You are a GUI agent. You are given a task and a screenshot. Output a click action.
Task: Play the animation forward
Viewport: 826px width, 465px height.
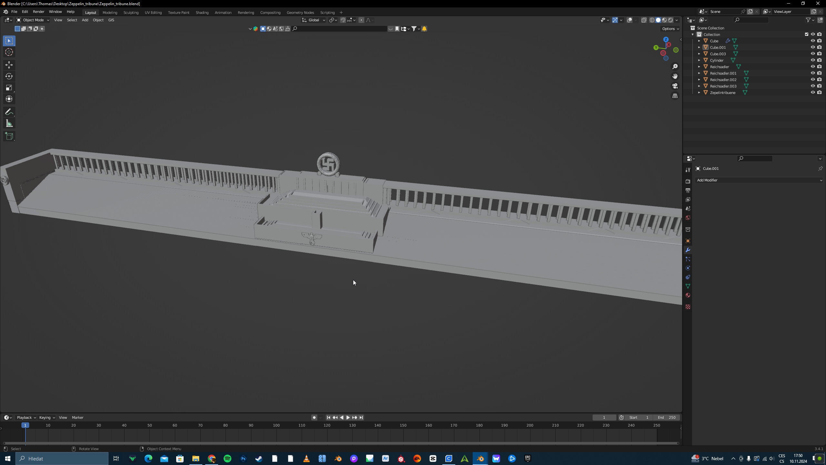click(348, 418)
